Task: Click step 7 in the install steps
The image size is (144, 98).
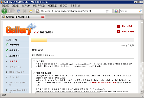Action: coord(18,83)
